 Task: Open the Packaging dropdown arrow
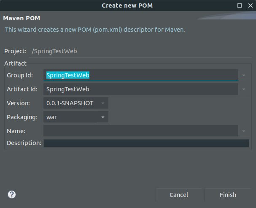[103, 117]
